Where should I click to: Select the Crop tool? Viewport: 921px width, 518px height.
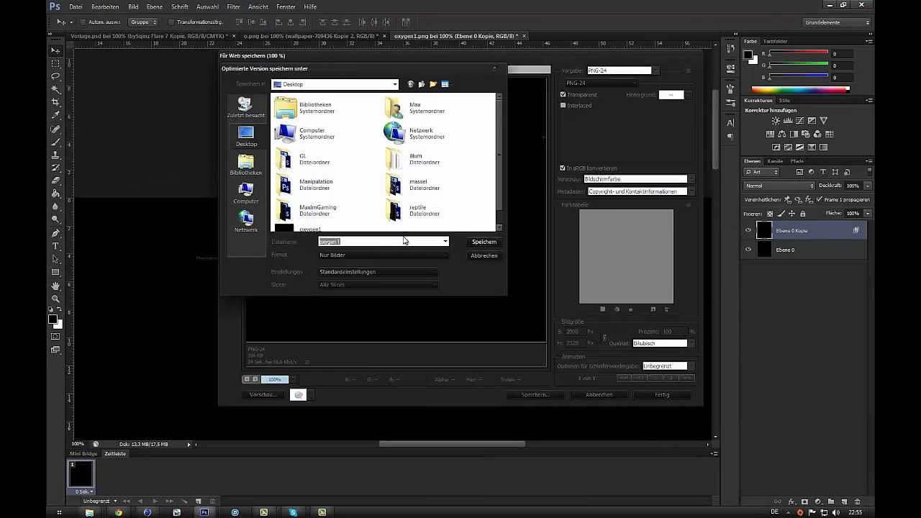(x=55, y=102)
